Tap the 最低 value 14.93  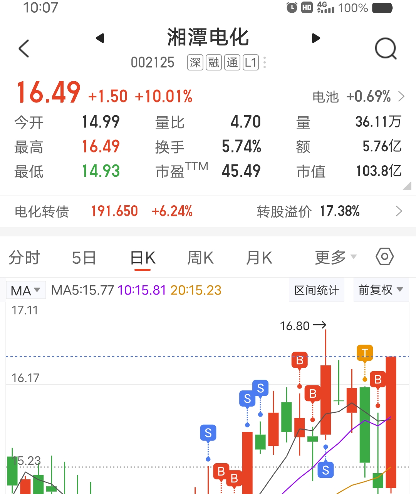[x=101, y=171]
